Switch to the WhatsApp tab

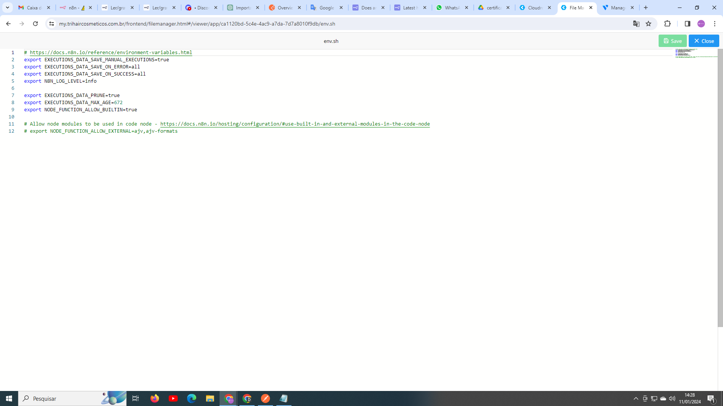(452, 8)
